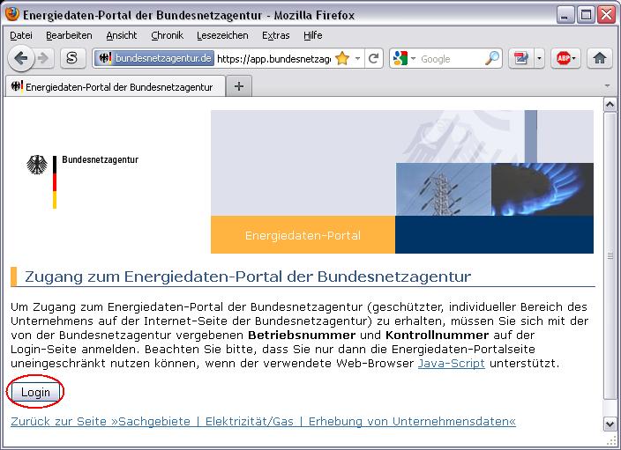
Task: Click heading Zugang zum Energiedaten-Portal
Action: tap(248, 277)
